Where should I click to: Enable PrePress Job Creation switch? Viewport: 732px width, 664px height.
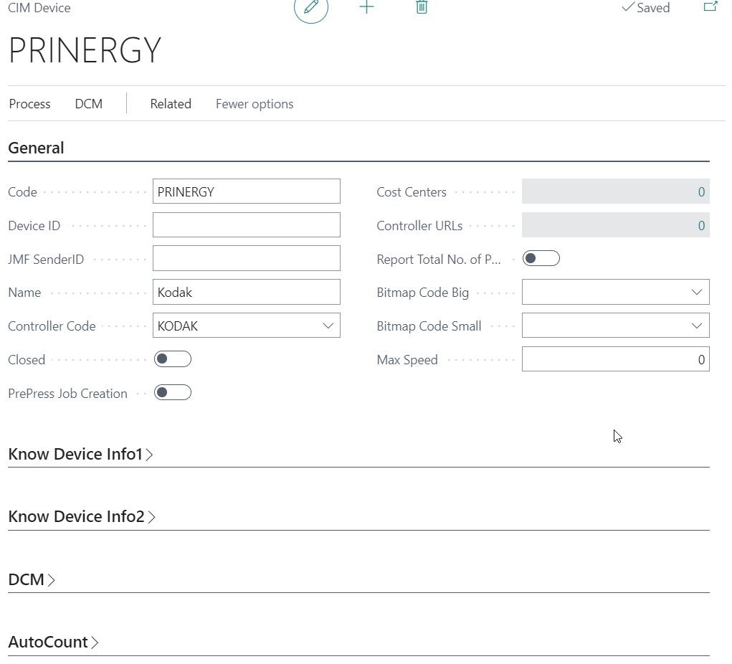click(173, 393)
